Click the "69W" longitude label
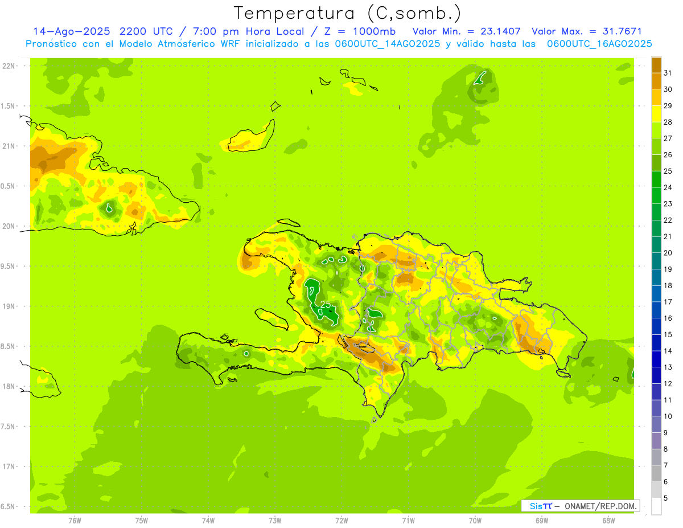This screenshot has height=528, width=683. [542, 521]
